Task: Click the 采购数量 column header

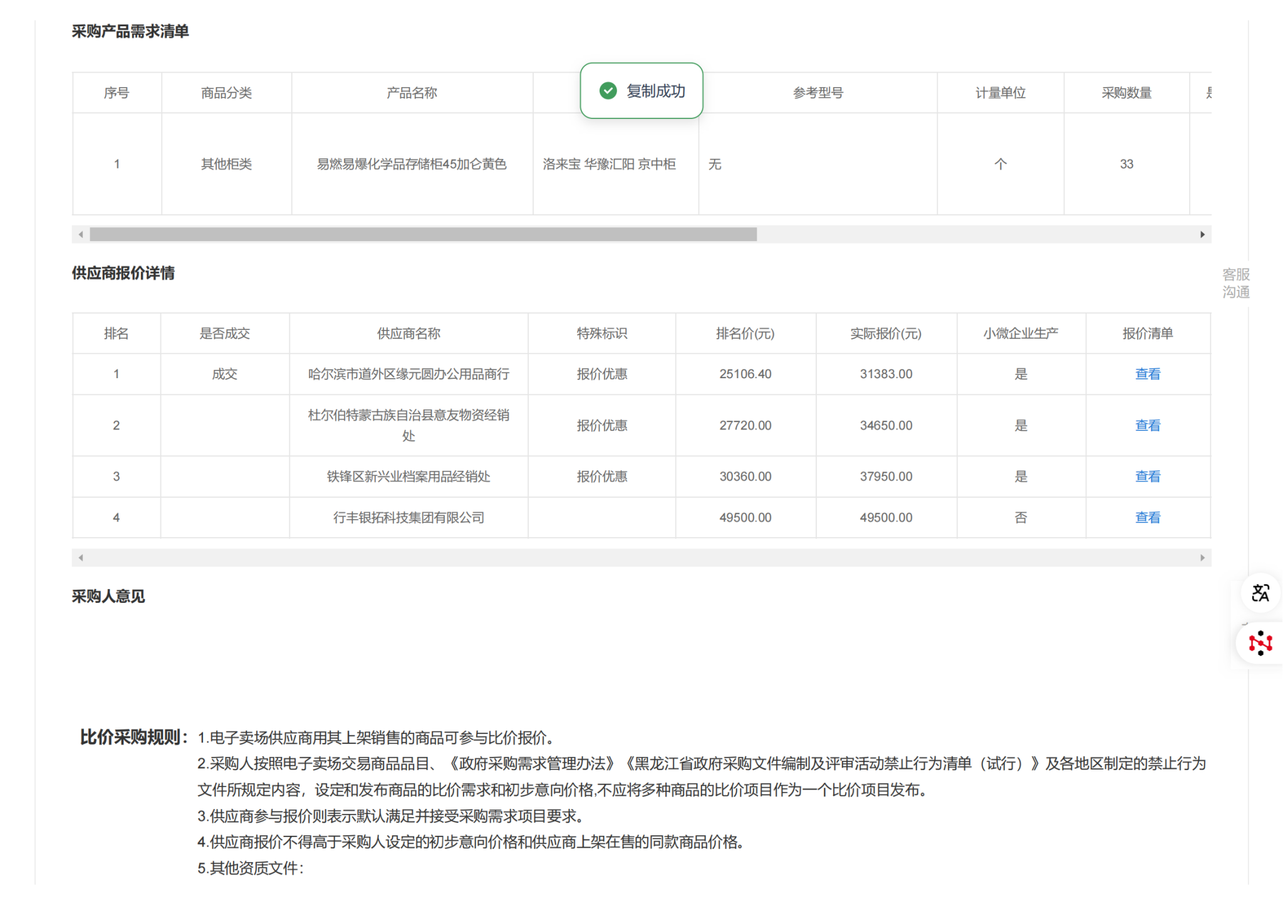Action: click(1126, 93)
